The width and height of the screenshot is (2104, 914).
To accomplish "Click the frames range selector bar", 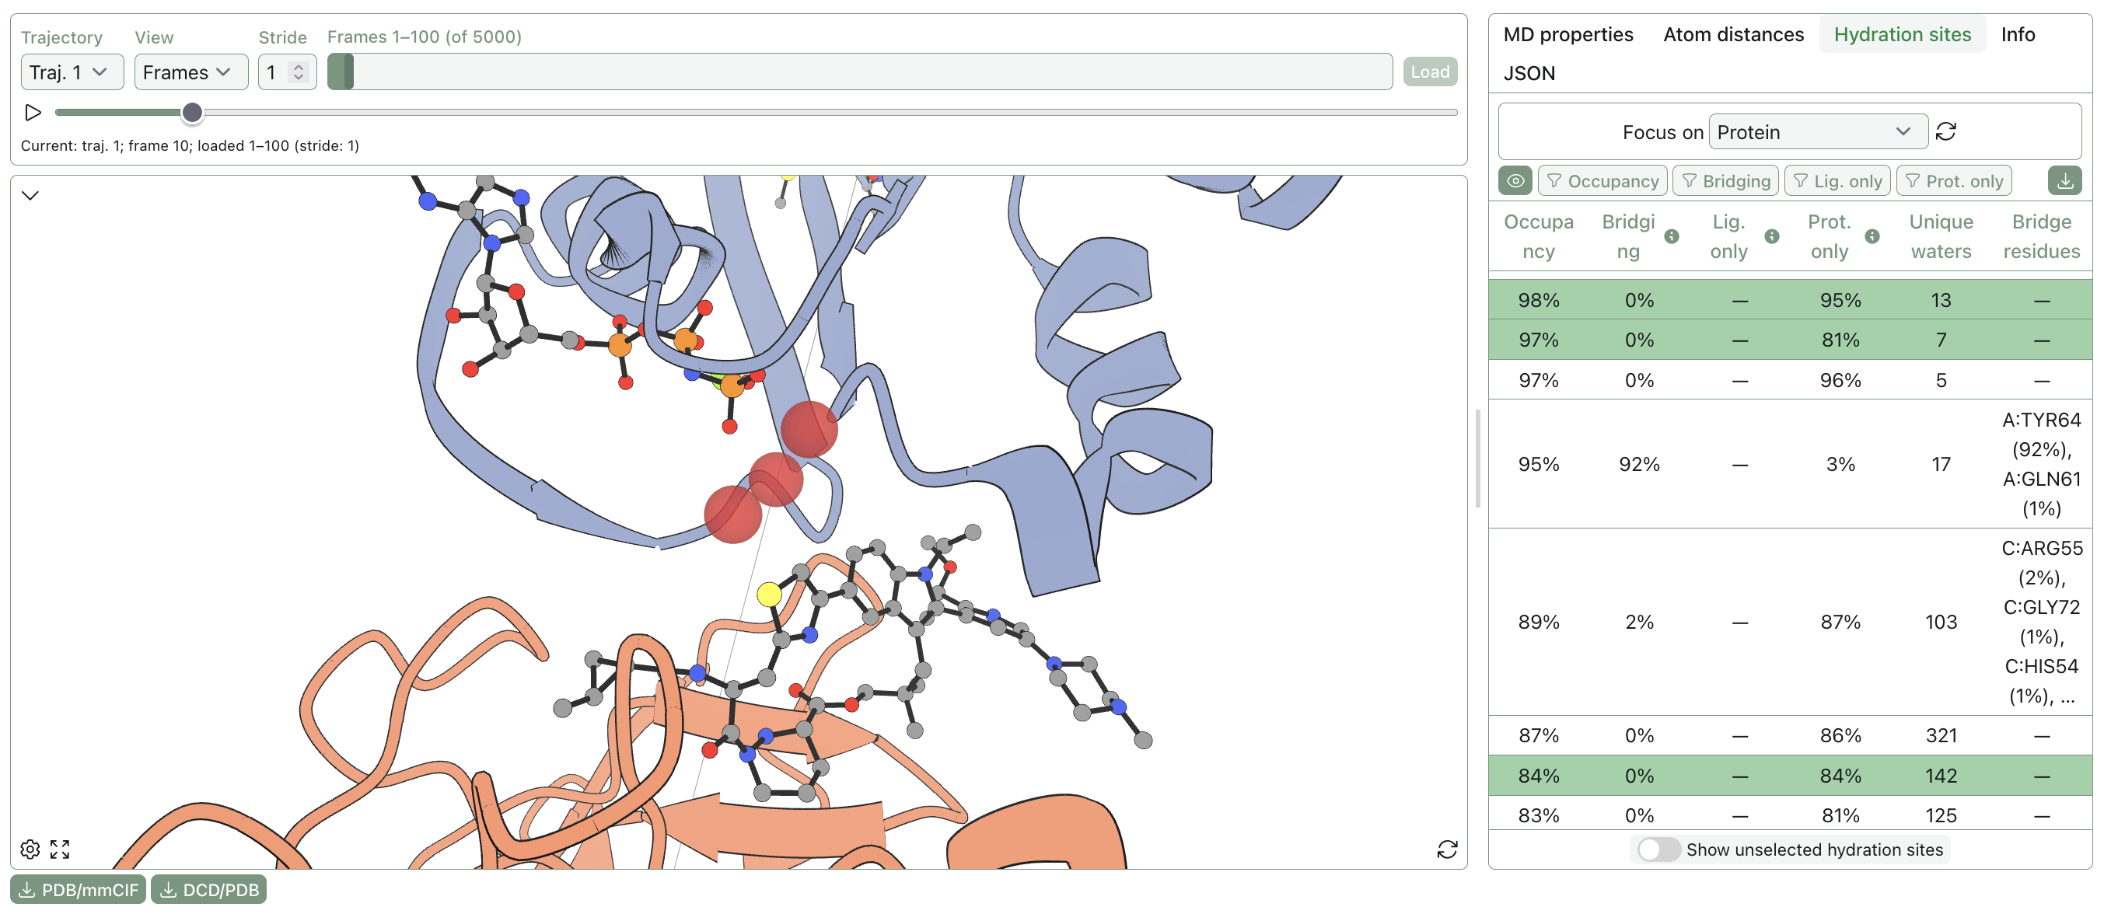I will pos(859,72).
